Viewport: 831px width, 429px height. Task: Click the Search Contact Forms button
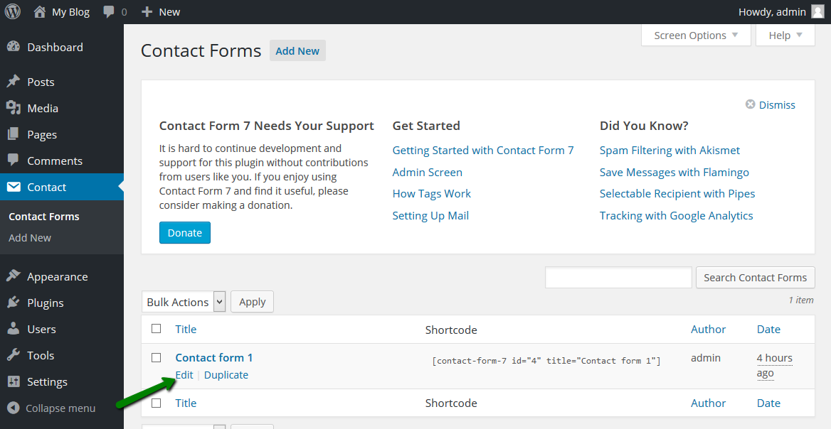(755, 277)
